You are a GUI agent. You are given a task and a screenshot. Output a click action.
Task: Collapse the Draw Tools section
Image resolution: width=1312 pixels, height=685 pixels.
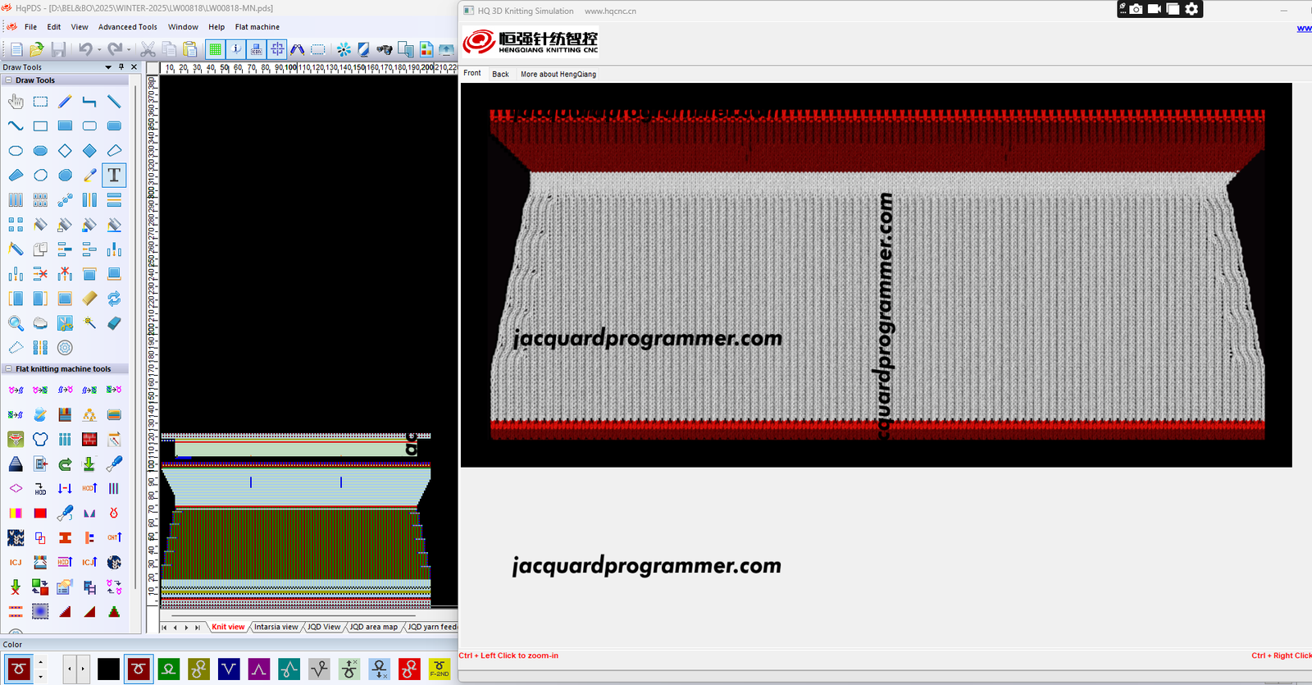click(8, 80)
